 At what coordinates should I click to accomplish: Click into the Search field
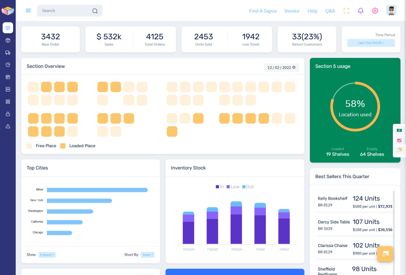(70, 11)
